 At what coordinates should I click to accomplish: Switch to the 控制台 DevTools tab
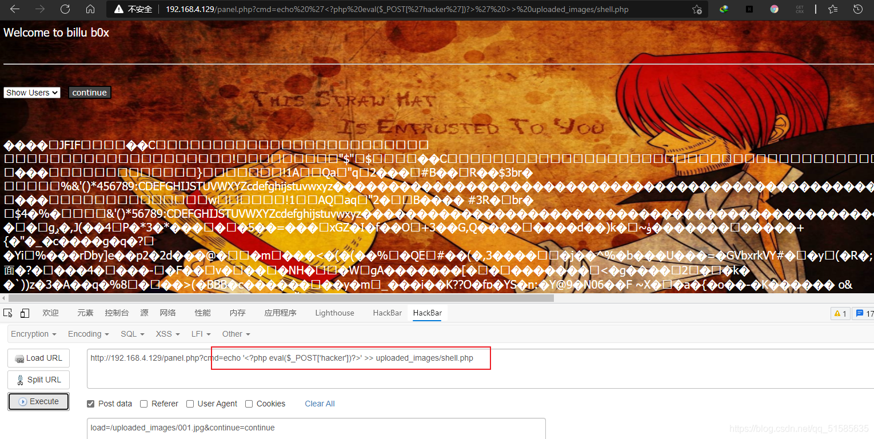tap(117, 313)
